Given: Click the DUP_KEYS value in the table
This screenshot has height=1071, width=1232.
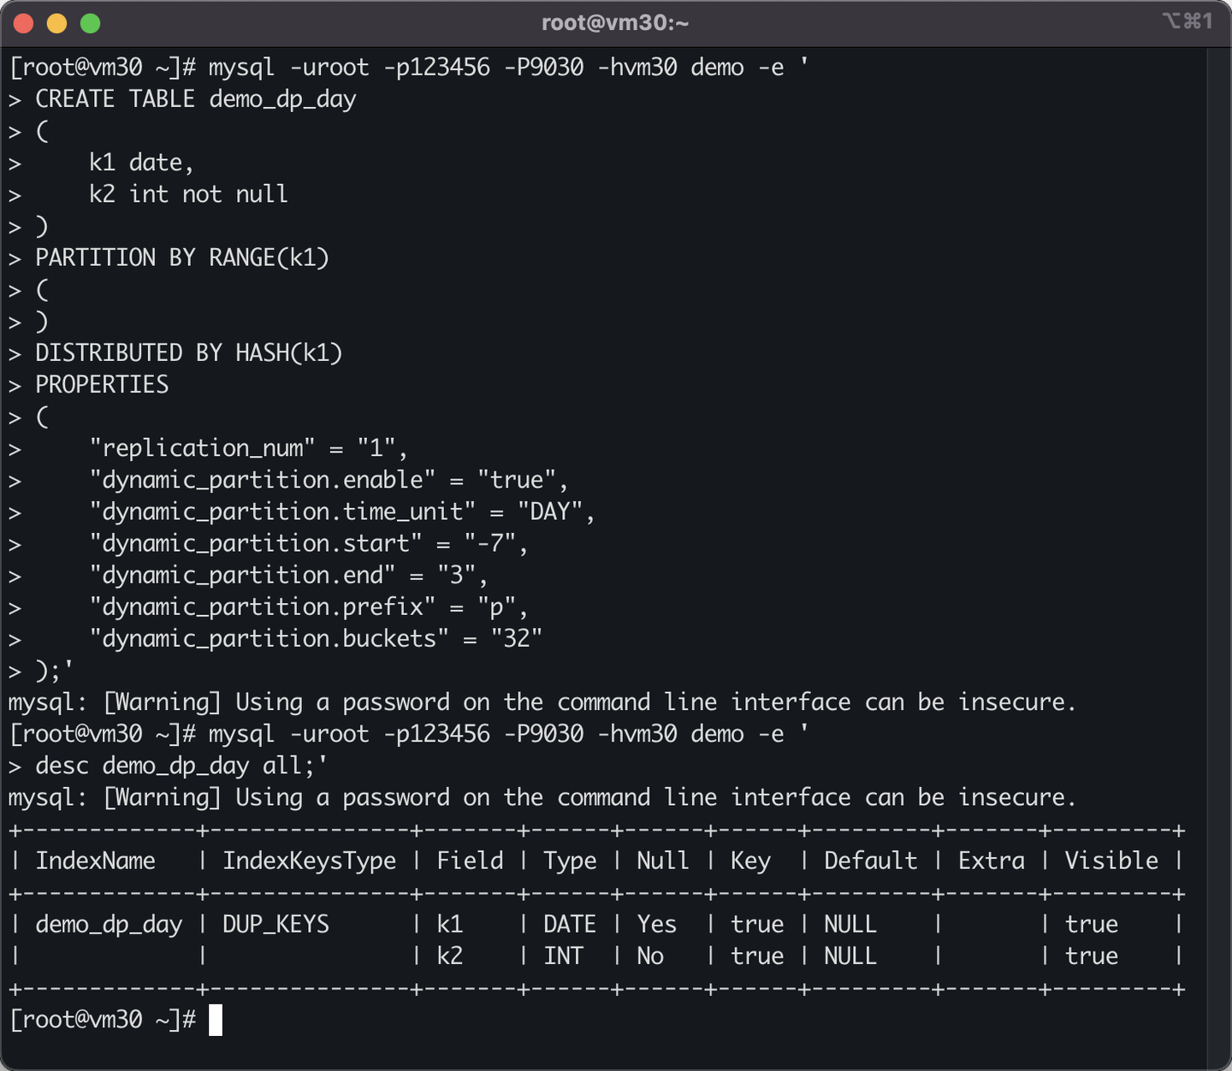Looking at the screenshot, I should coord(275,925).
